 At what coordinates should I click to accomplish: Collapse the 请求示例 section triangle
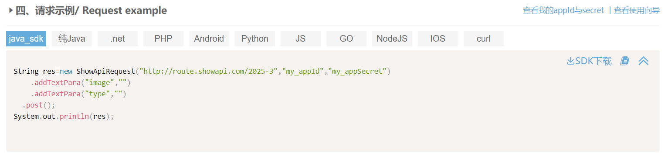[10, 10]
